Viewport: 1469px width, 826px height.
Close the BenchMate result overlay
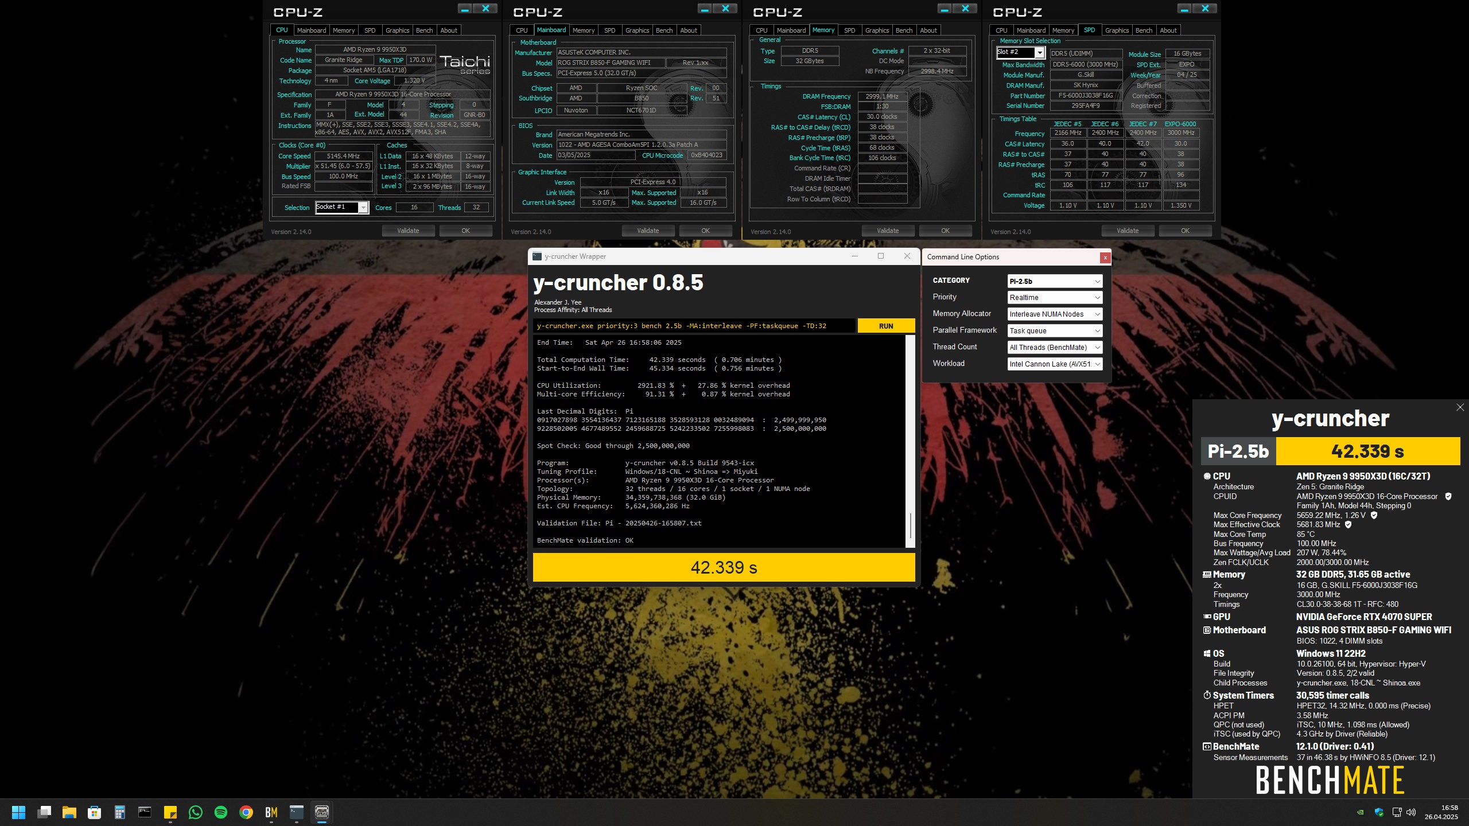click(x=1460, y=407)
